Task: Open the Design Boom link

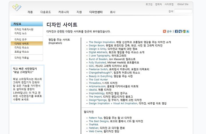Action: tap(97, 45)
